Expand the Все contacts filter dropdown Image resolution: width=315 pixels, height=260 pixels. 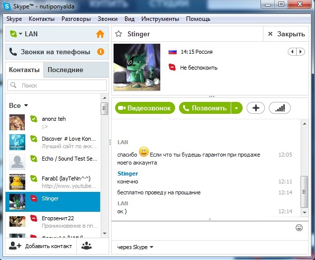click(x=18, y=105)
